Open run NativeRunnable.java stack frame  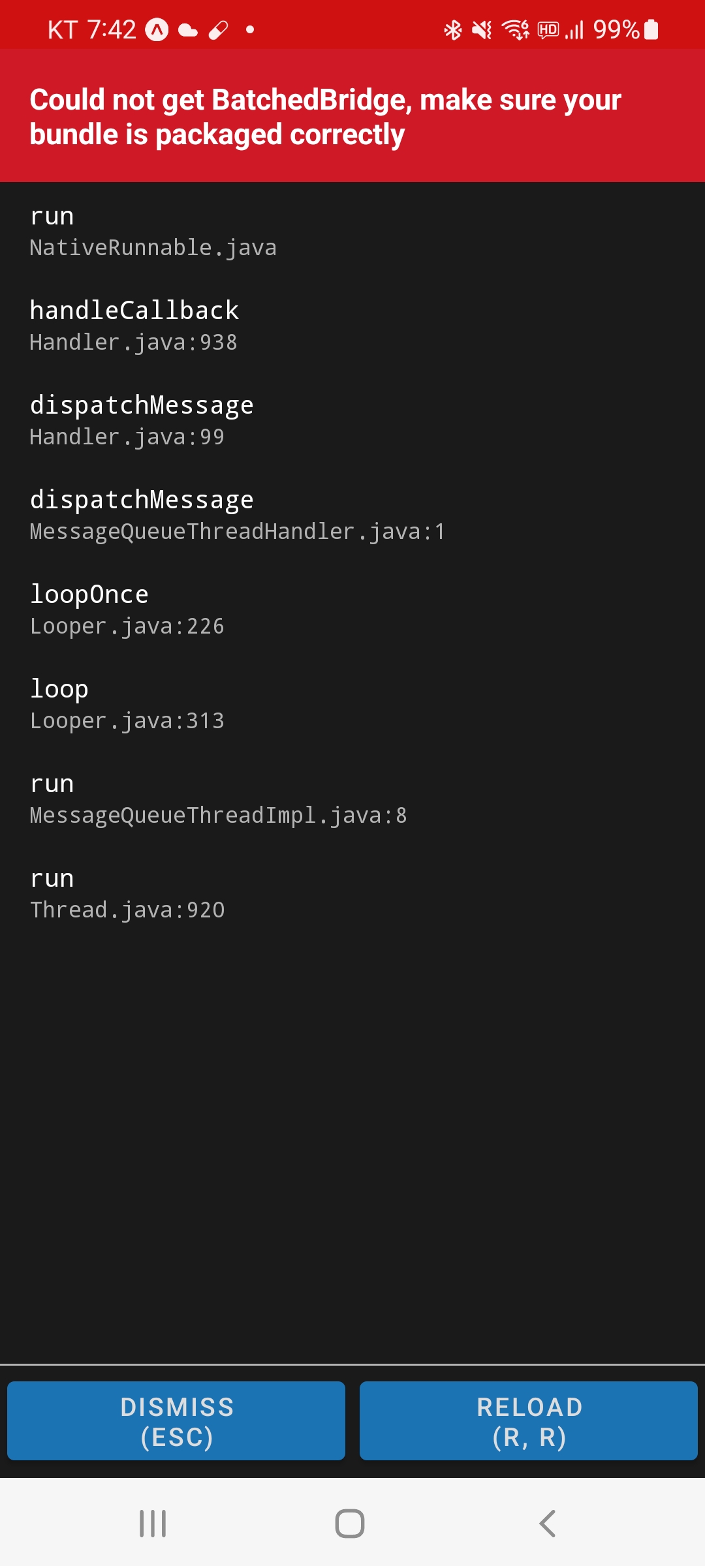pyautogui.click(x=352, y=230)
